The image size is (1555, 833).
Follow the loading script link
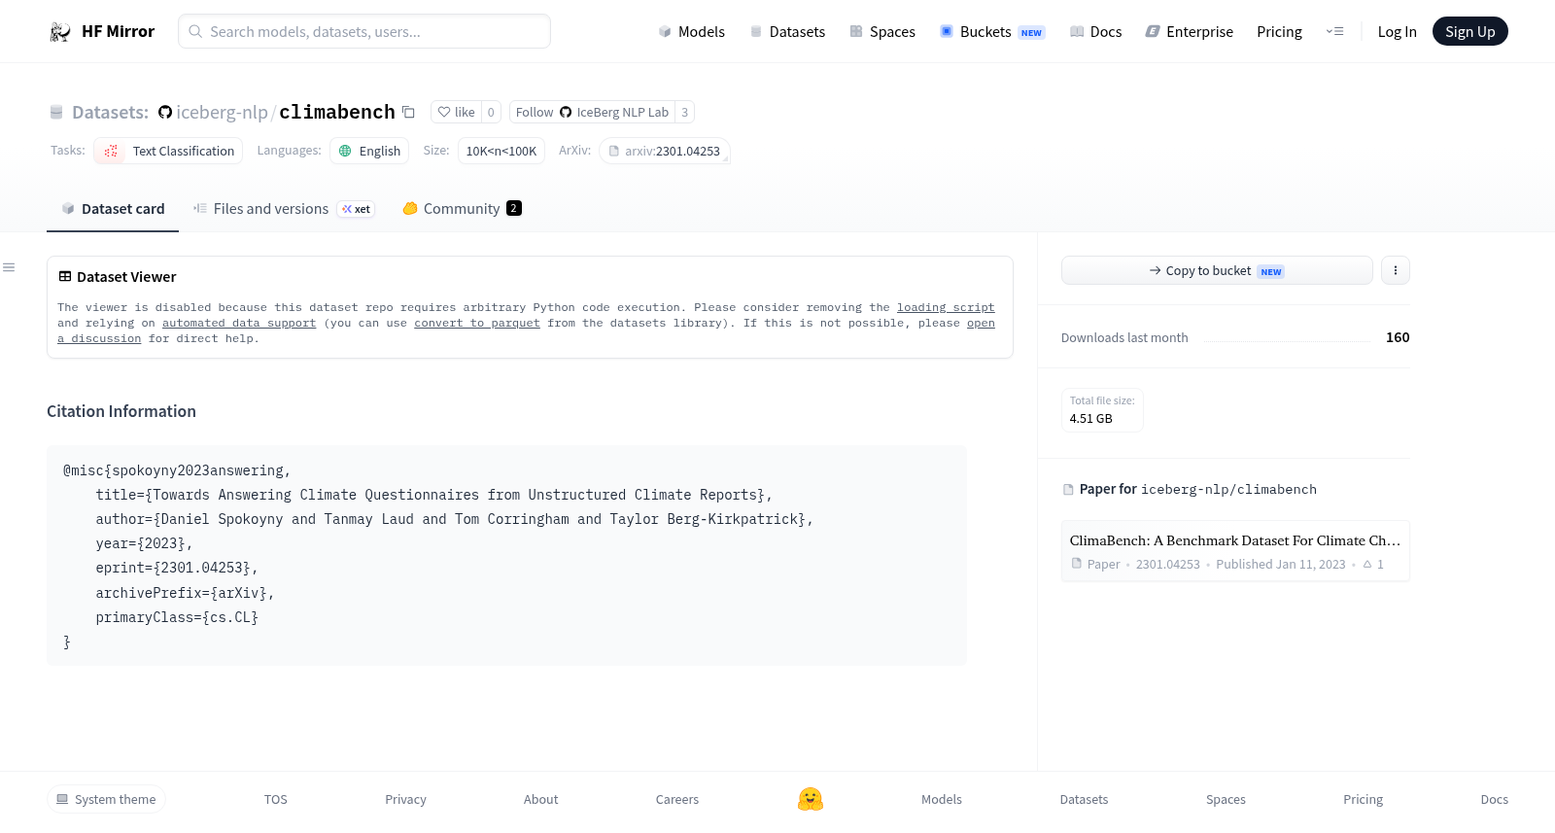tap(946, 307)
